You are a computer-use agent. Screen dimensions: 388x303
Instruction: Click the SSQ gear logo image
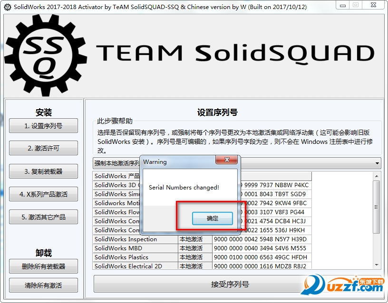pyautogui.click(x=46, y=55)
